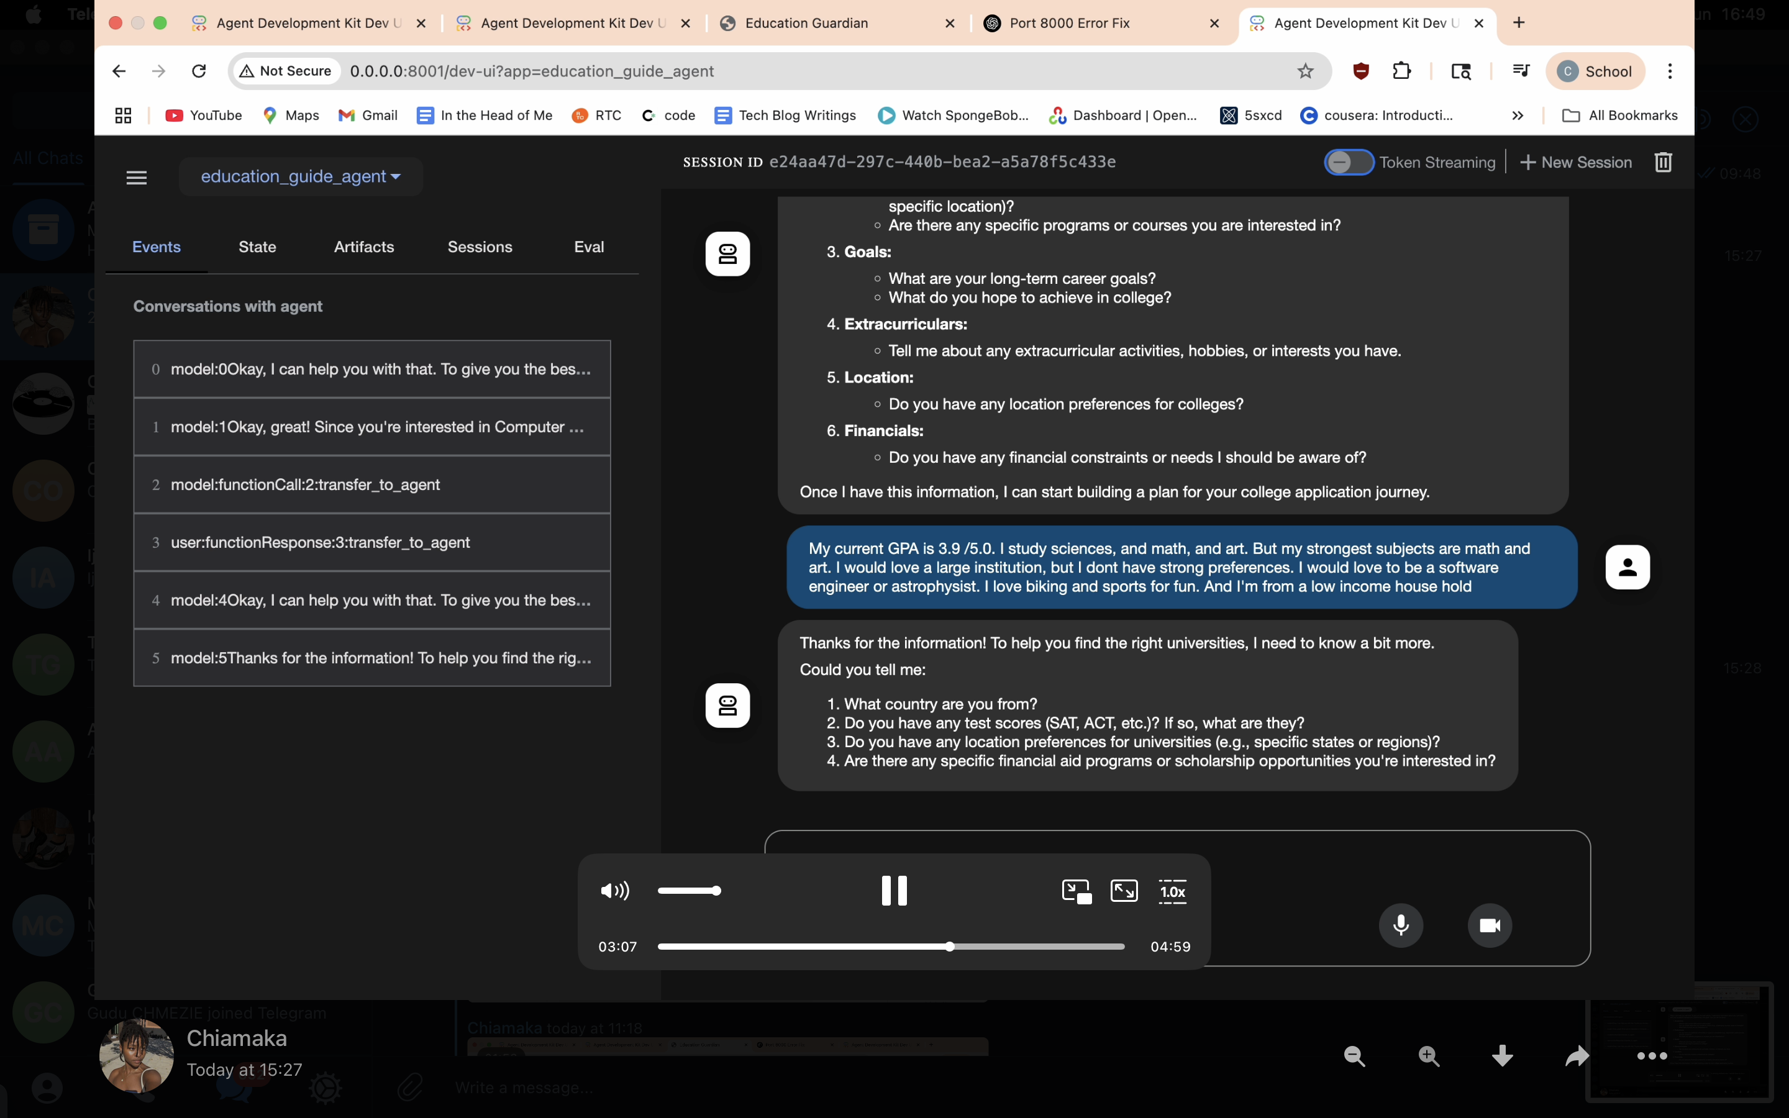Viewport: 1789px width, 1118px height.
Task: Expand event 2 transfer_to_agent function call
Action: point(372,484)
